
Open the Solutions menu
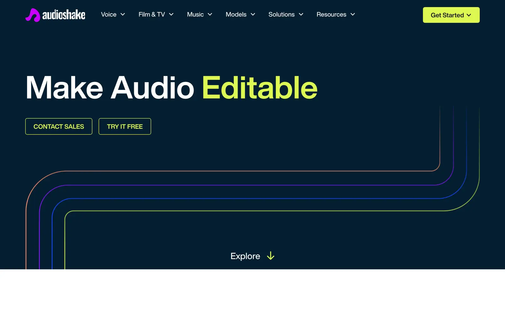tap(281, 14)
